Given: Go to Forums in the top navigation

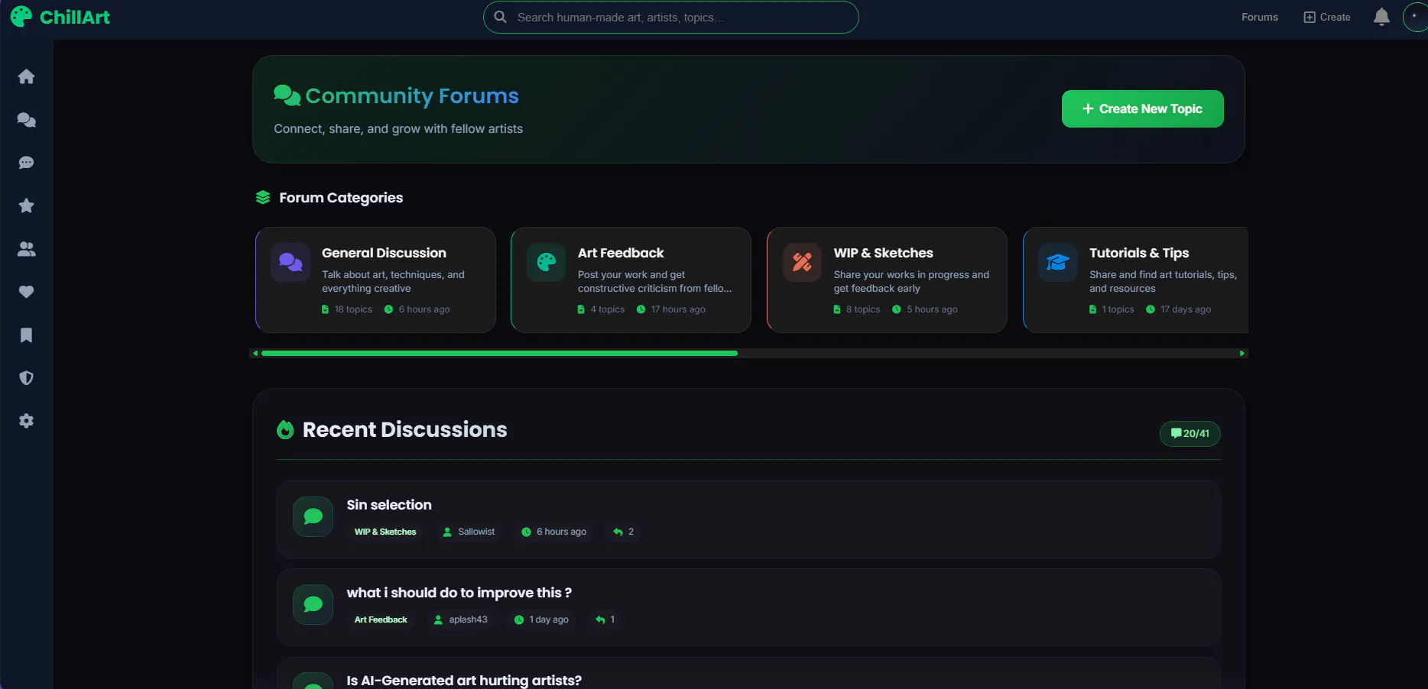Looking at the screenshot, I should (1260, 17).
